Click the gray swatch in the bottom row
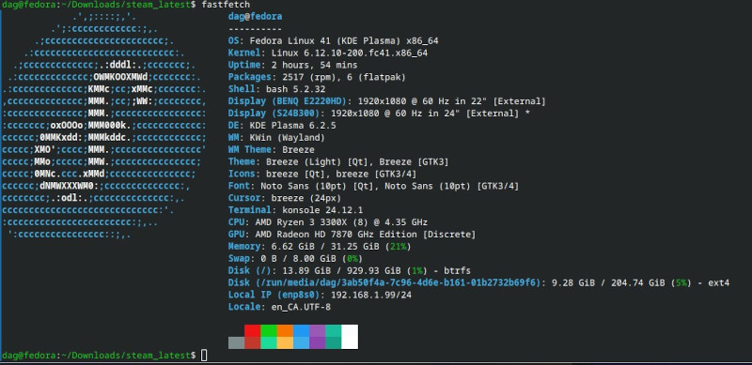Screen dimensions: 752x365 (x=237, y=343)
